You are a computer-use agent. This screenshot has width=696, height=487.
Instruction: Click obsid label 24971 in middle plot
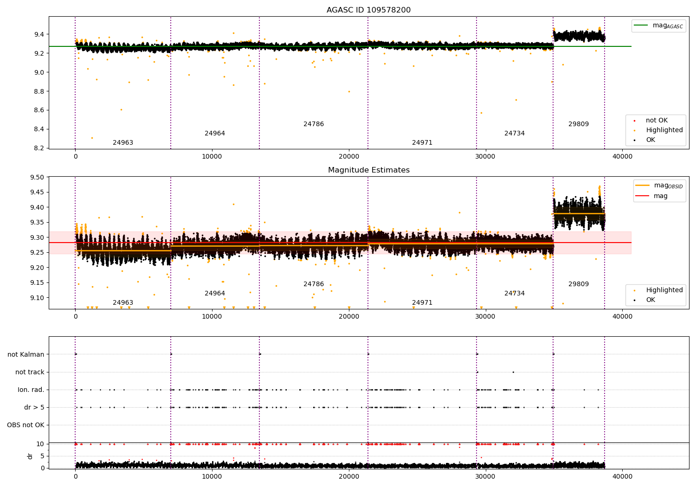(x=422, y=303)
